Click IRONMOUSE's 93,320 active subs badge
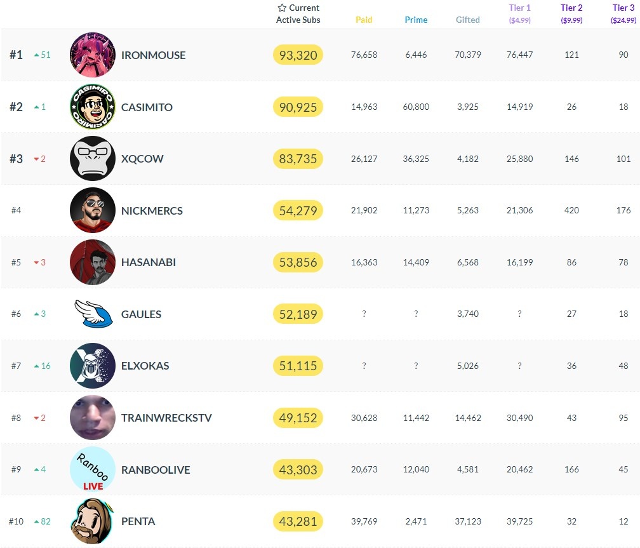640x548 pixels. pyautogui.click(x=298, y=55)
